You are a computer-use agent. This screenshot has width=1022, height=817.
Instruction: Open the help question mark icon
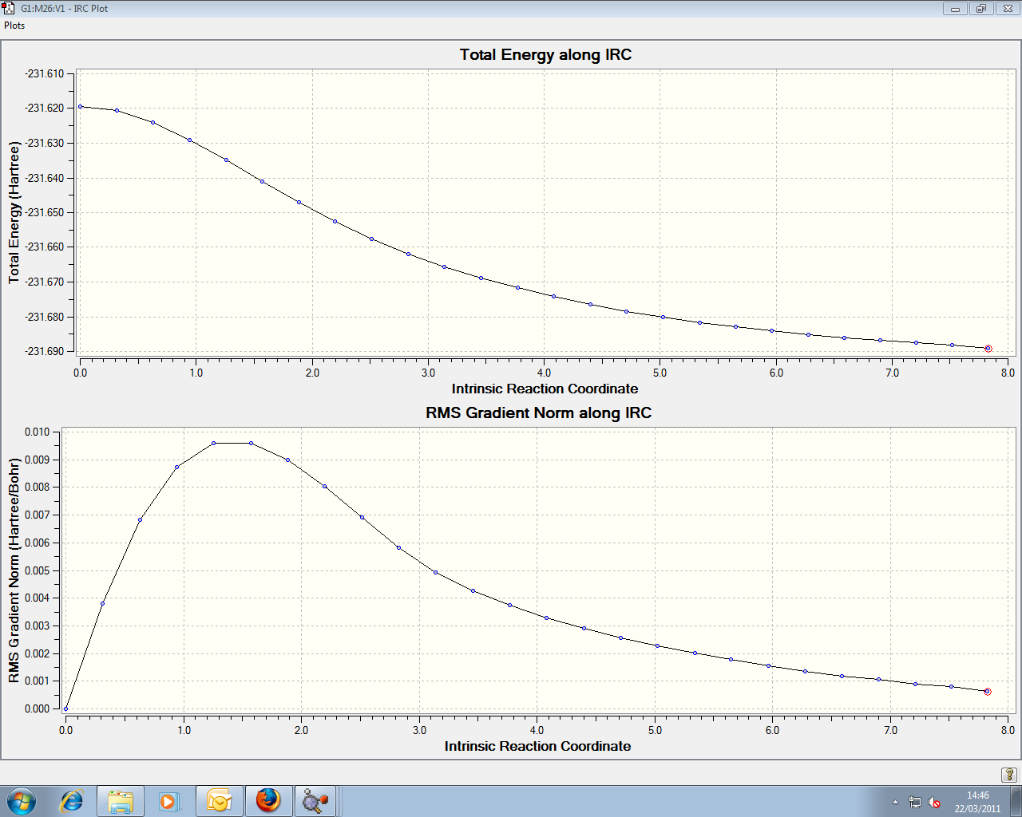click(x=1009, y=775)
